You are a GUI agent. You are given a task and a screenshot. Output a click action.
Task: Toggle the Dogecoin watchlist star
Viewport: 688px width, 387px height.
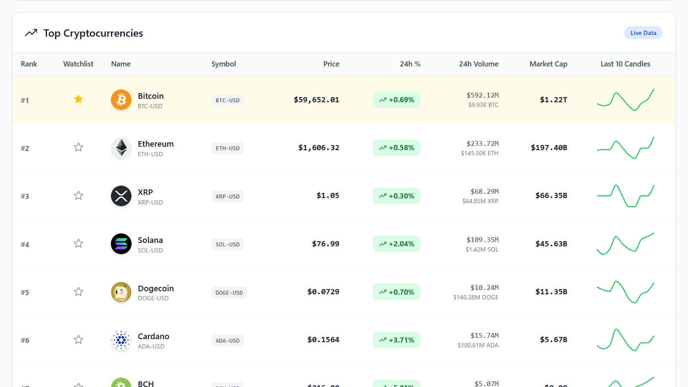78,292
